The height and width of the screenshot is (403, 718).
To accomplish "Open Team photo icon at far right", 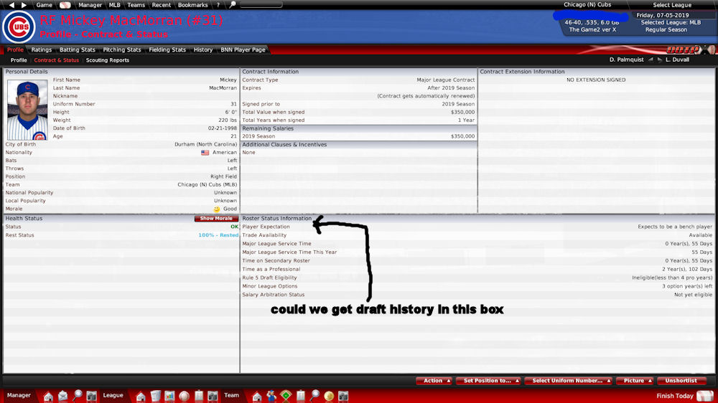I will point(343,396).
